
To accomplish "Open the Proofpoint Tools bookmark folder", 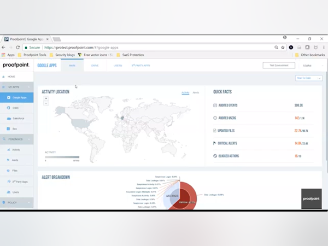I will 32,55.
